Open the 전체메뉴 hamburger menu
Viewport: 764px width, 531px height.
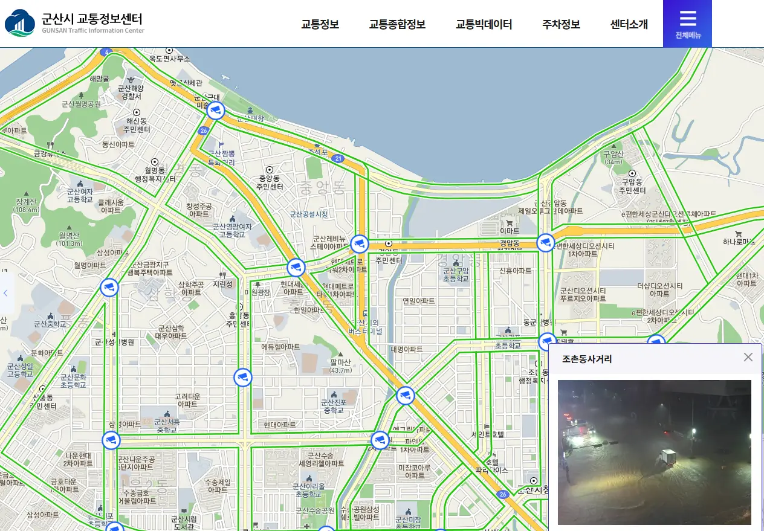click(x=687, y=24)
